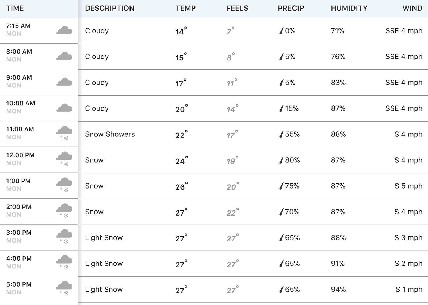428x305 pixels.
Task: Select the 1:00 PM time cell
Action: click(x=39, y=186)
